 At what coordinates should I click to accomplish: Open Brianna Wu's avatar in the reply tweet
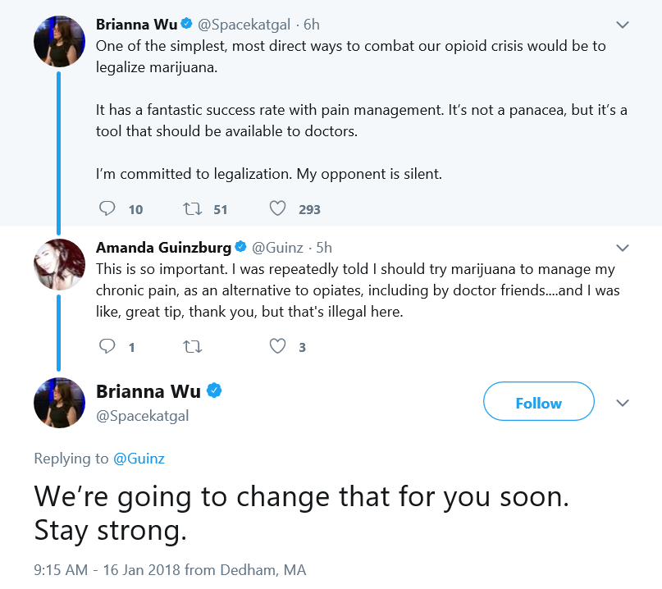pyautogui.click(x=60, y=403)
